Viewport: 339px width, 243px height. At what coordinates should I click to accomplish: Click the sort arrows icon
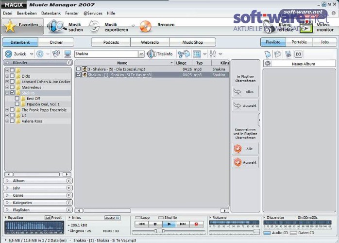(213, 54)
